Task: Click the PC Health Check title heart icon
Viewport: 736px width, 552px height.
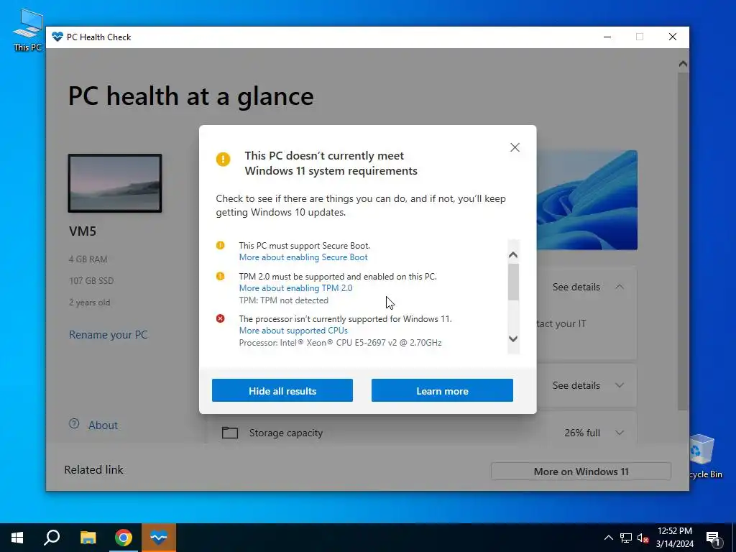Action: click(57, 37)
